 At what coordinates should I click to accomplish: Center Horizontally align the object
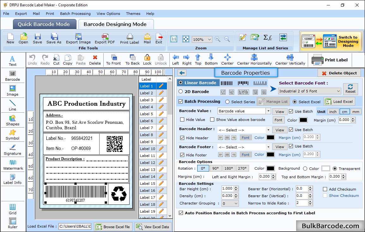coord(254,60)
